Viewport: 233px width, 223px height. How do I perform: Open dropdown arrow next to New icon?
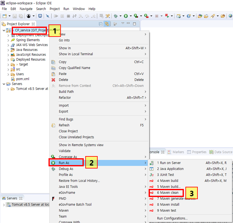[x=10, y=16]
